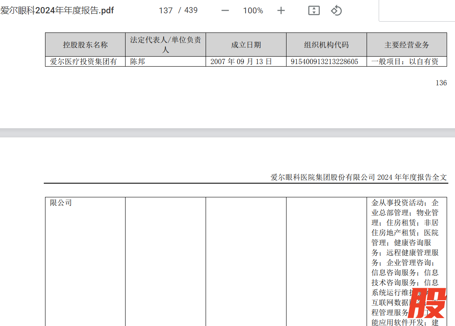
Task: Select the 主要经营业务 column header
Action: [x=407, y=45]
